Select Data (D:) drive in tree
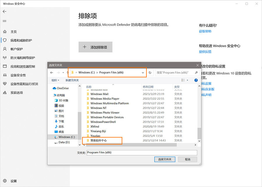 pos(62,142)
